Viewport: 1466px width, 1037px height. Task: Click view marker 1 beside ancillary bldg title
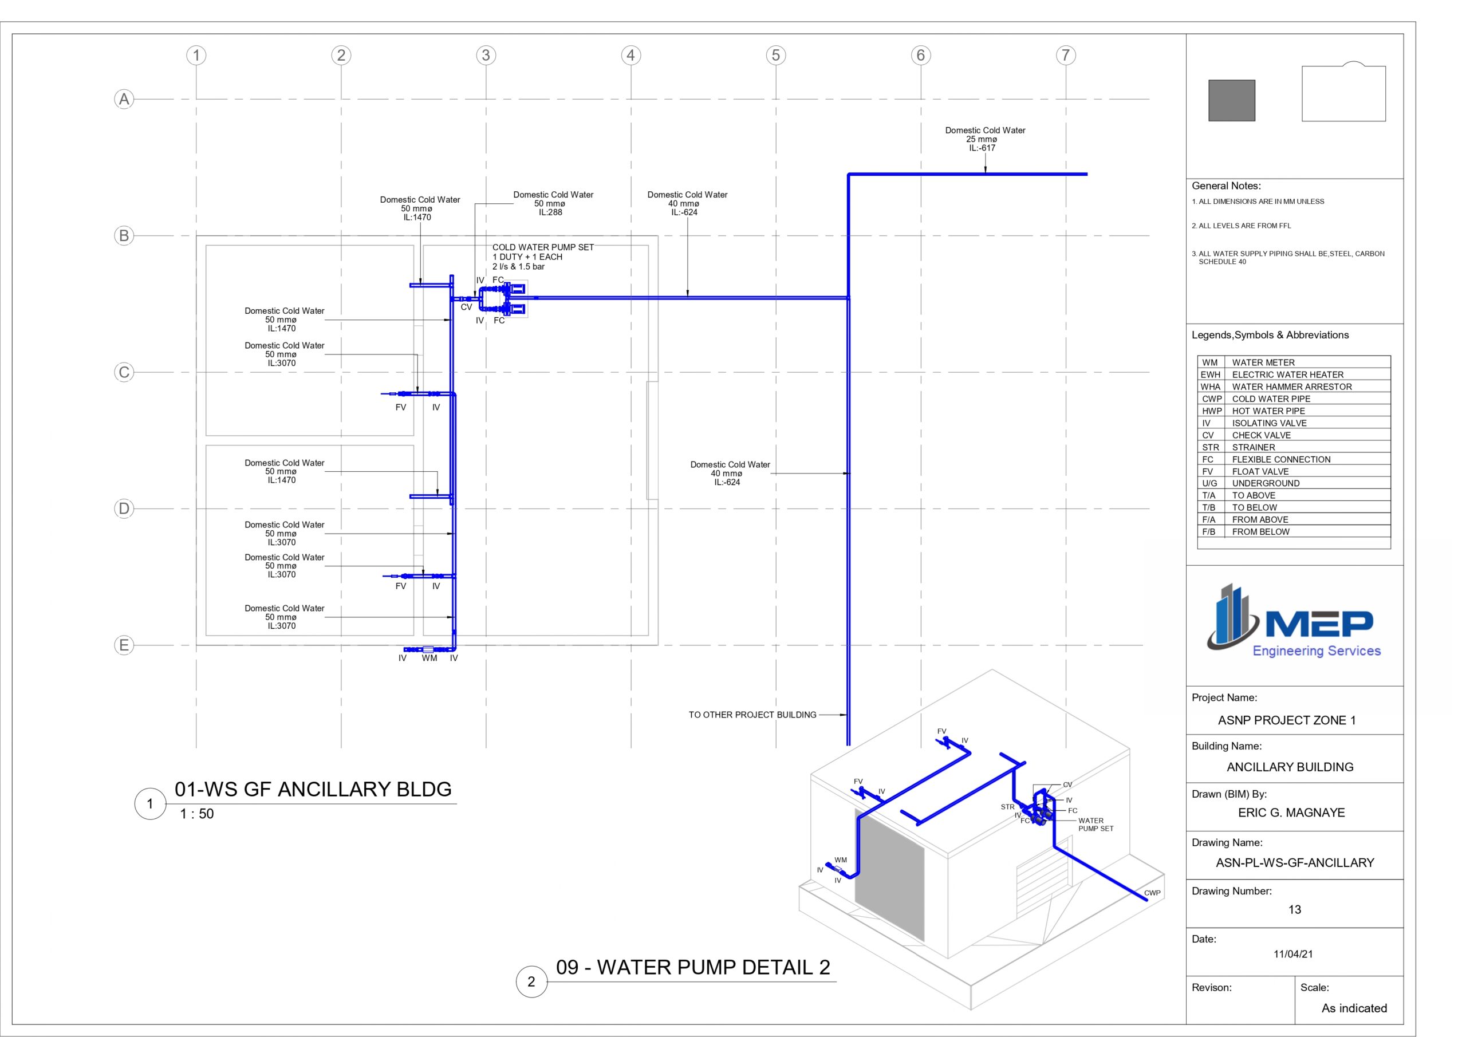(150, 803)
